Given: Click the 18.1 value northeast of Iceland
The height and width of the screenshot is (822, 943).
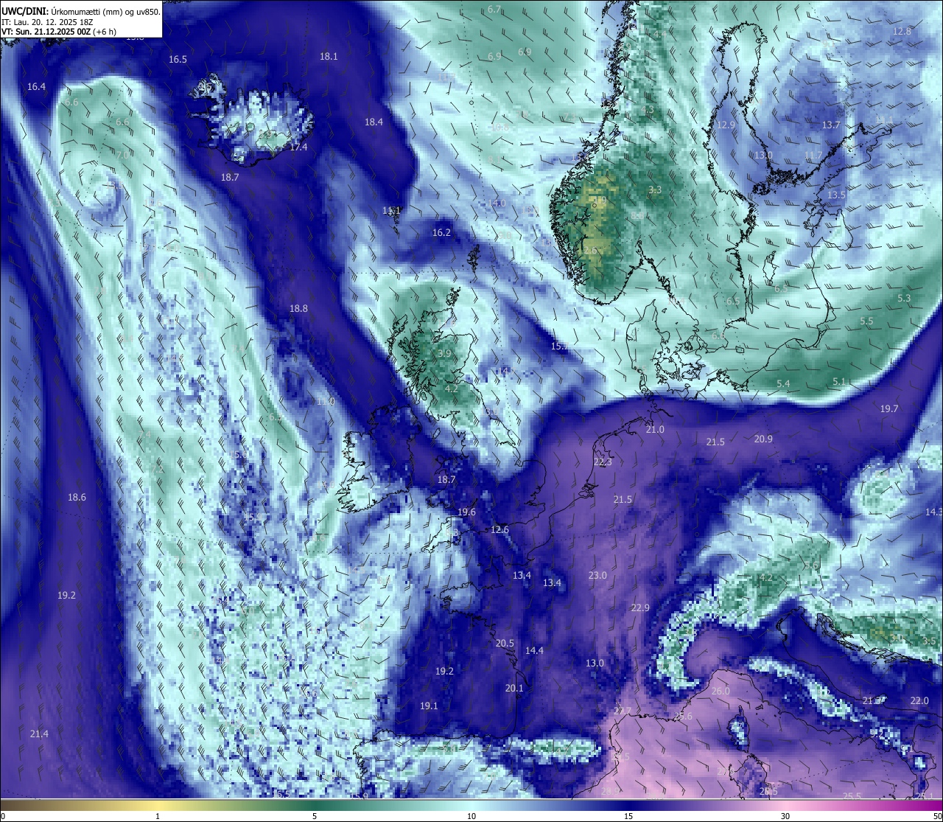Looking at the screenshot, I should [329, 57].
